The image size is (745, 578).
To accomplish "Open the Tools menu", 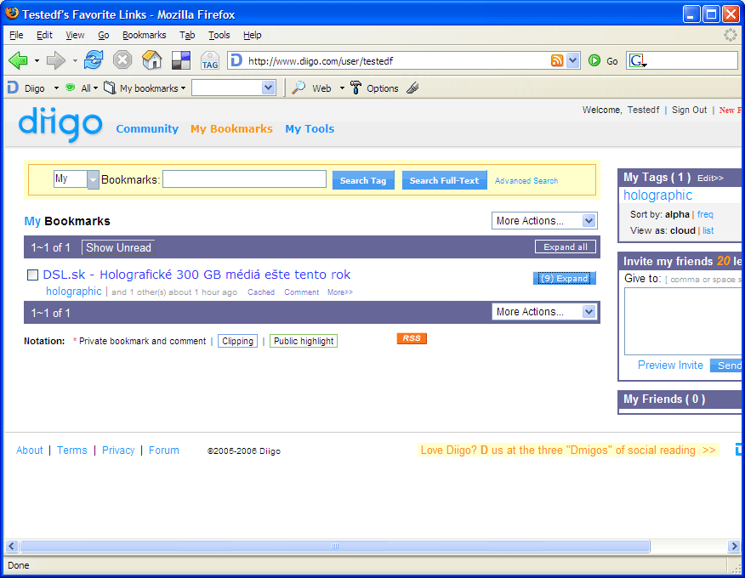I will coord(219,35).
